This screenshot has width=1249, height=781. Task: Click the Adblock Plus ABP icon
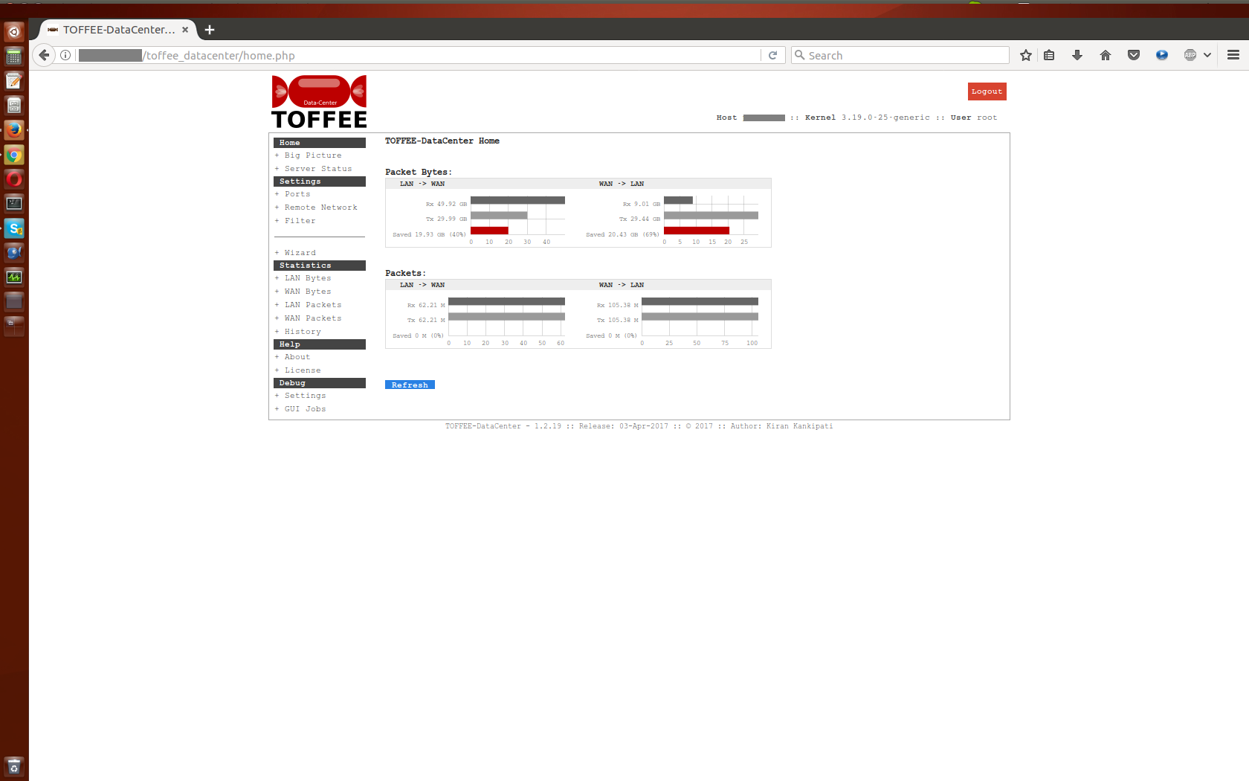(1190, 55)
